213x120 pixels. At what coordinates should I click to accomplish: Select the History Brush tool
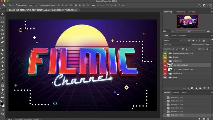click(x=2, y=54)
